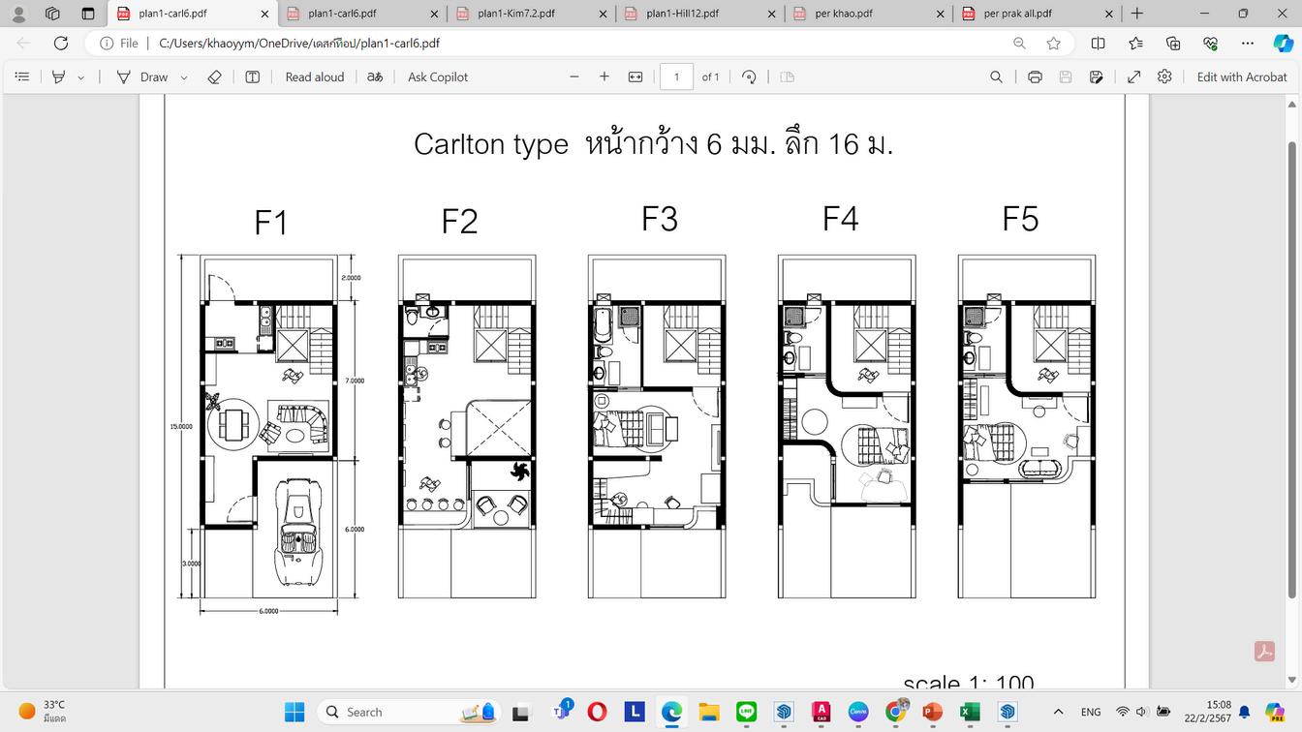The height and width of the screenshot is (732, 1302).
Task: Open the Workspaces icon
Action: pos(52,14)
